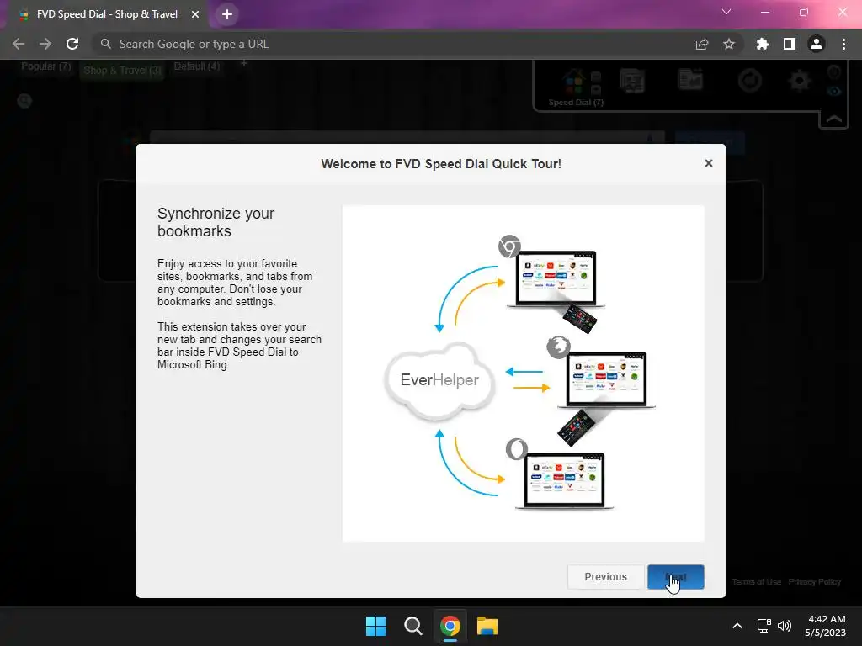This screenshot has width=862, height=646.
Task: Open Chrome three-dot menu
Action: [843, 44]
